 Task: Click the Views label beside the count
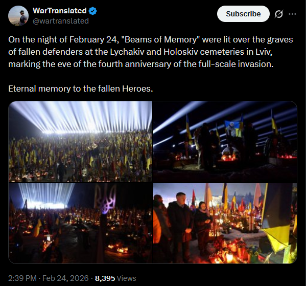[126, 278]
